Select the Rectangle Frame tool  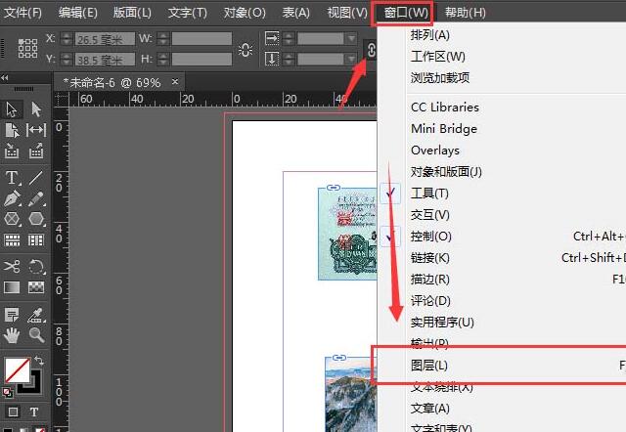[12, 219]
